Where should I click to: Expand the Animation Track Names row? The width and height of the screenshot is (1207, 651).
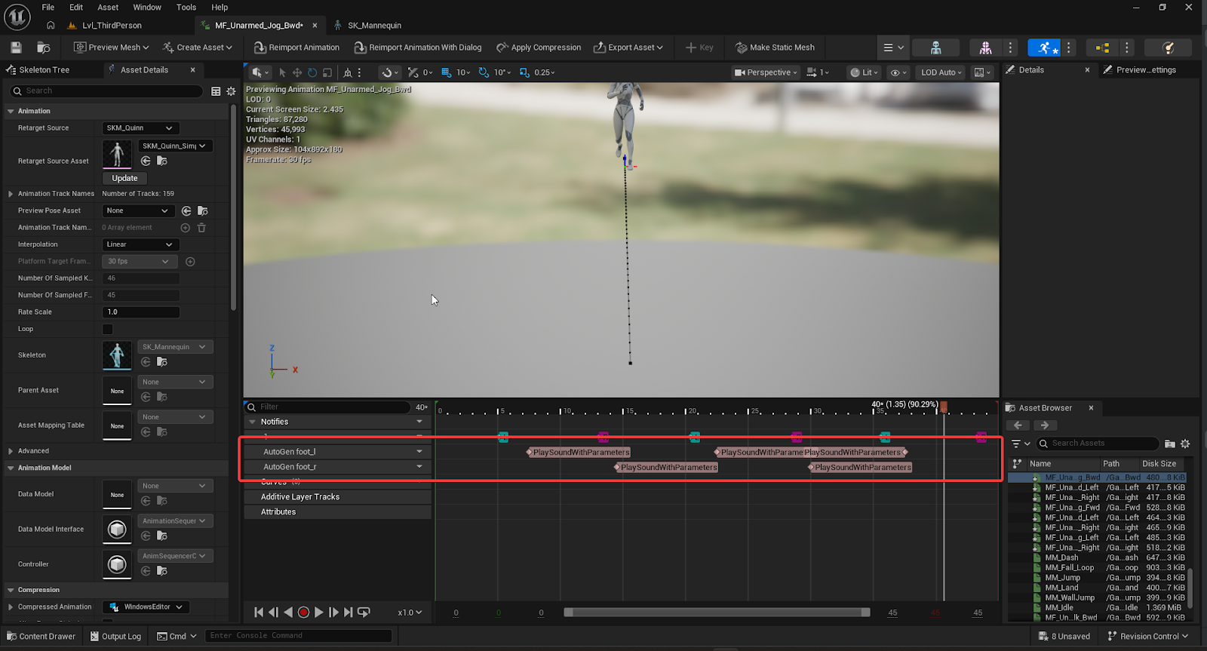11,194
